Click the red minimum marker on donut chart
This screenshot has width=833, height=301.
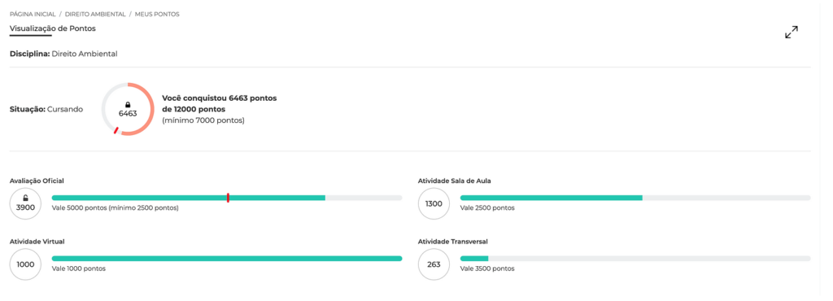click(116, 130)
